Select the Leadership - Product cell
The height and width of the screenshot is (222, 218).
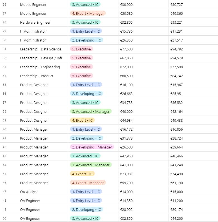37,76
